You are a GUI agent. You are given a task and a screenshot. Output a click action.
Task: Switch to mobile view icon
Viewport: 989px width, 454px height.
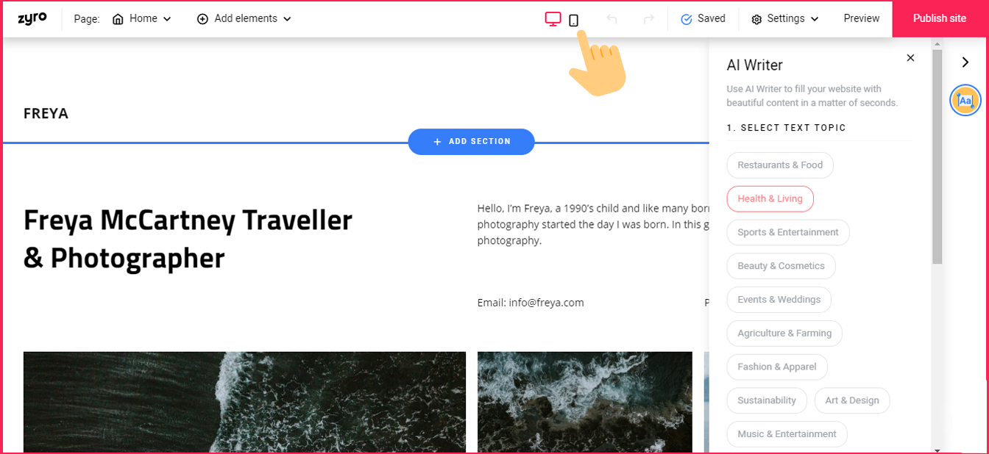click(574, 20)
